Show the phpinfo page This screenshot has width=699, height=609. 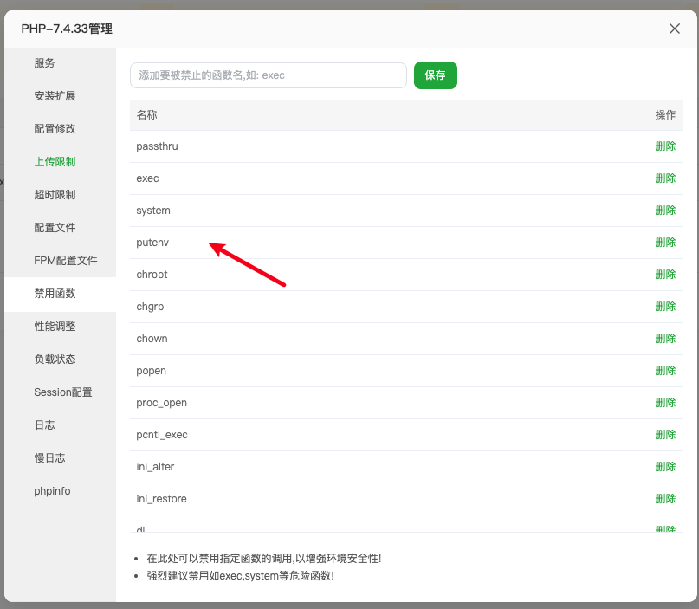52,491
